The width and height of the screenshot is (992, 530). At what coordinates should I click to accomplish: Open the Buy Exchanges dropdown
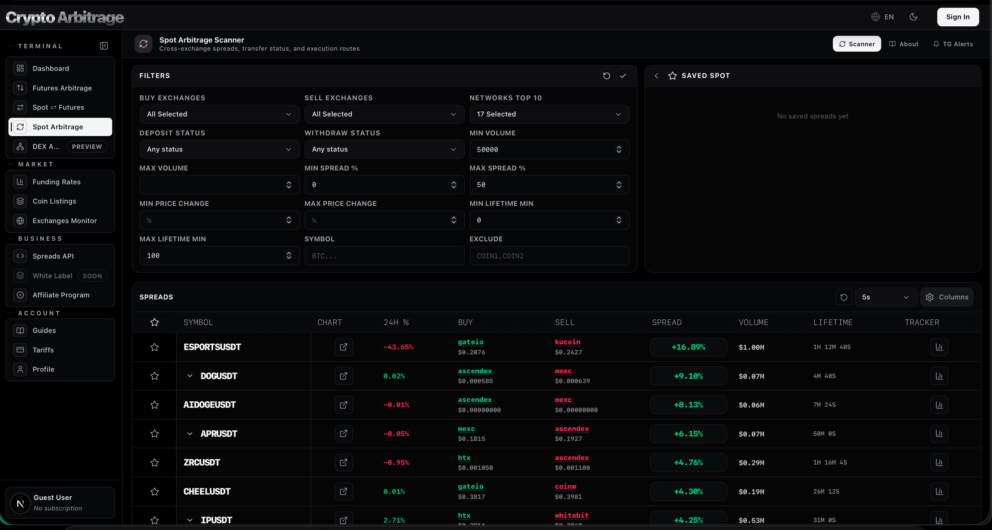(220, 114)
